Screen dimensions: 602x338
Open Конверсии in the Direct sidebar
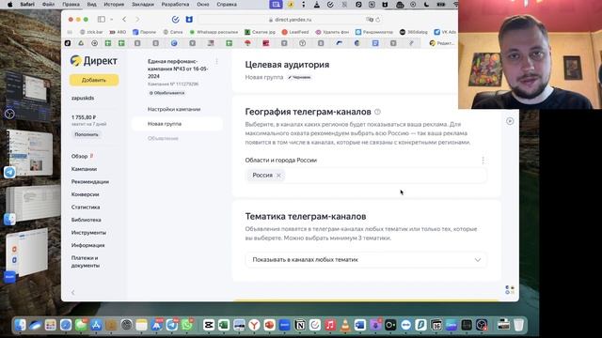coord(86,194)
